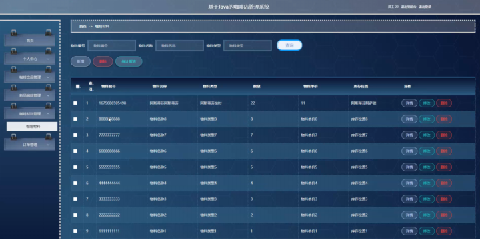Tick the checkbox for row 8888888888
Image resolution: width=480 pixels, height=240 pixels.
click(x=75, y=119)
